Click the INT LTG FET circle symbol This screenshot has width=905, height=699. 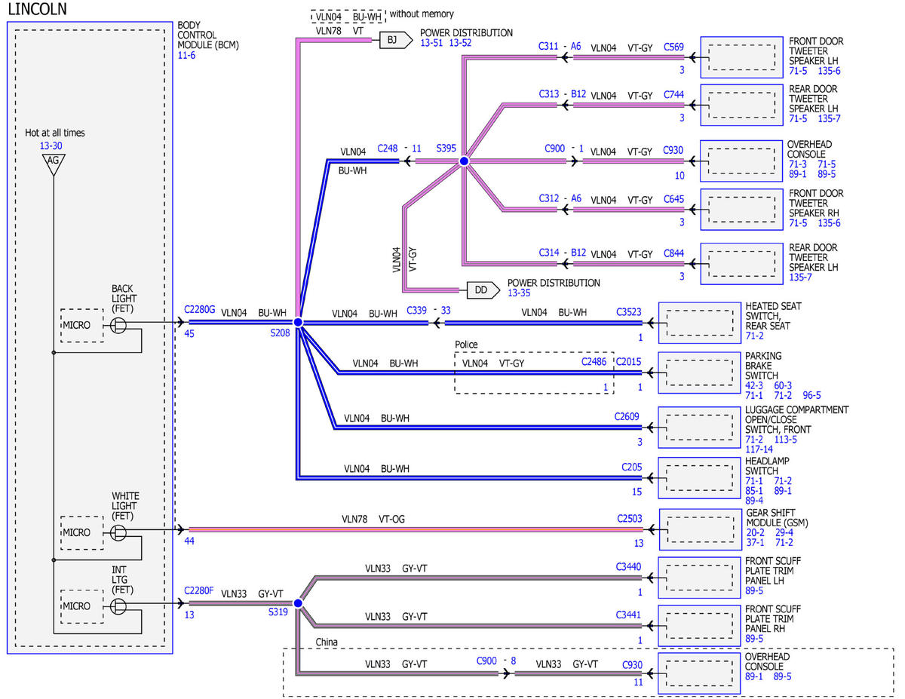click(118, 606)
